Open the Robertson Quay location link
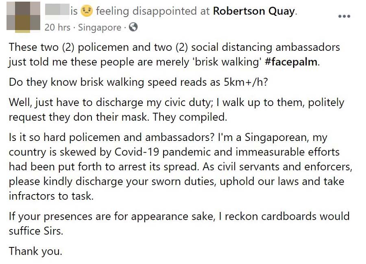This screenshot has width=366, height=264. pyautogui.click(x=254, y=11)
